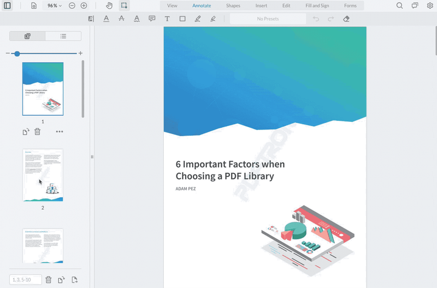Switch to the Forms tab

350,5
